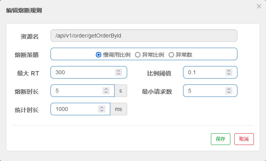Choose the 异常比例 radio option

click(x=138, y=55)
